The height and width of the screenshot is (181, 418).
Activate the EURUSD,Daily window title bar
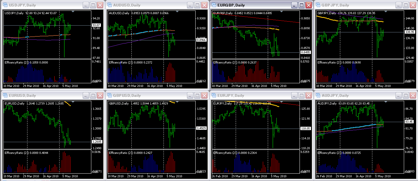(x=46, y=96)
